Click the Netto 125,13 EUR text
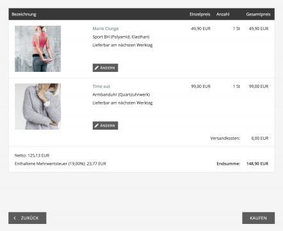The height and width of the screenshot is (231, 283). pyautogui.click(x=32, y=155)
